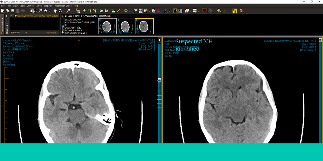Close the thumbnail panel with X button
The image size is (323, 161).
click(x=63, y=16)
